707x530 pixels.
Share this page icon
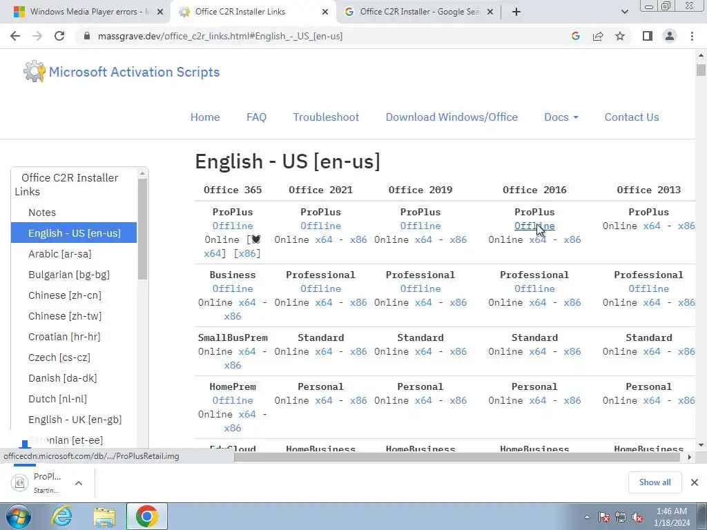[598, 36]
